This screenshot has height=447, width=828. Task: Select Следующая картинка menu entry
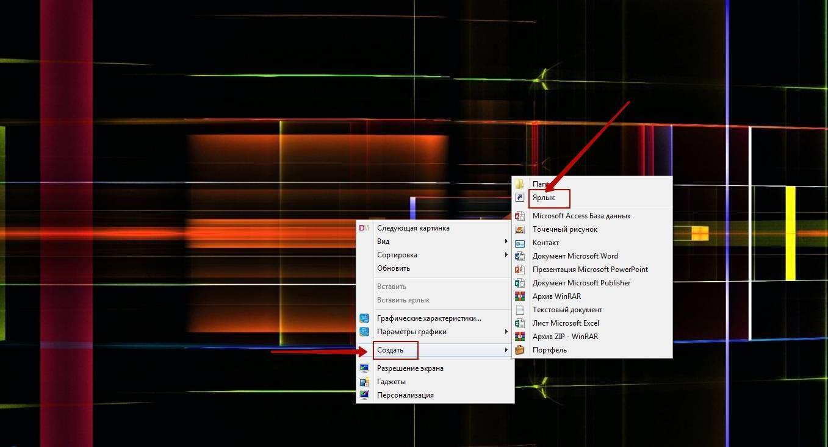pos(413,228)
